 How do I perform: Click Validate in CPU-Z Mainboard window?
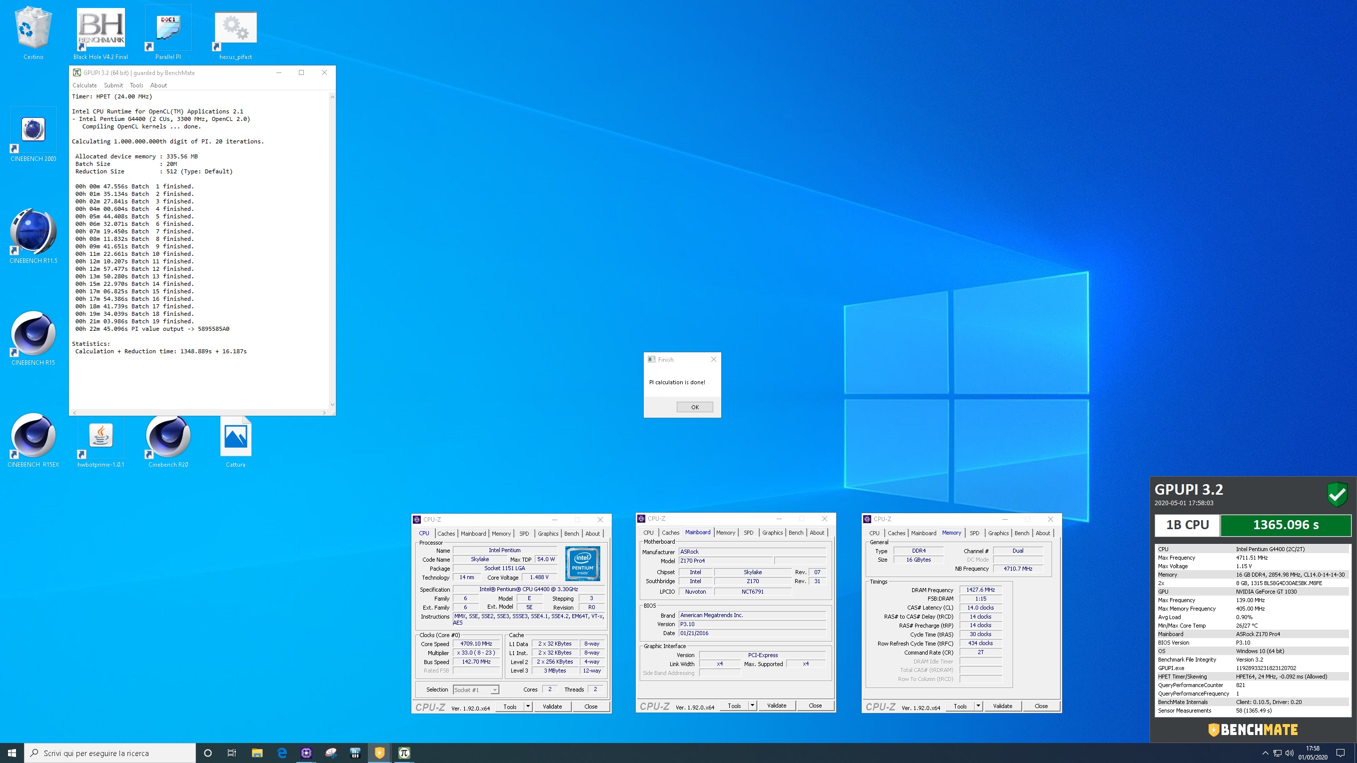(777, 706)
